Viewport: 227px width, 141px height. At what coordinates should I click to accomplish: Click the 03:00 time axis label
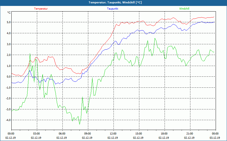pyautogui.click(x=37, y=134)
